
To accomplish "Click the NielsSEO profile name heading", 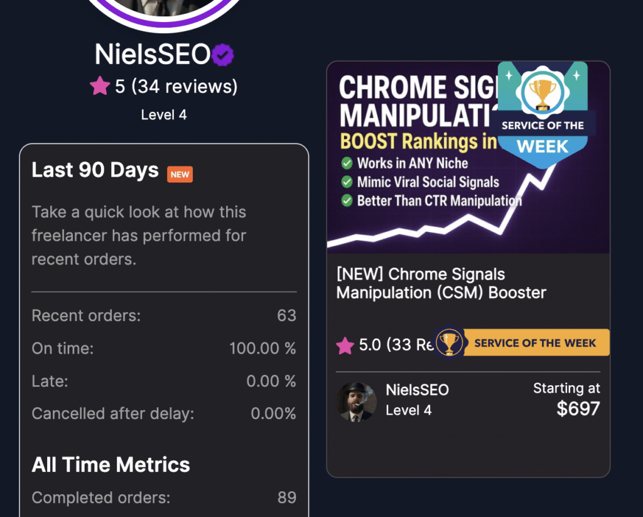I will (x=152, y=55).
